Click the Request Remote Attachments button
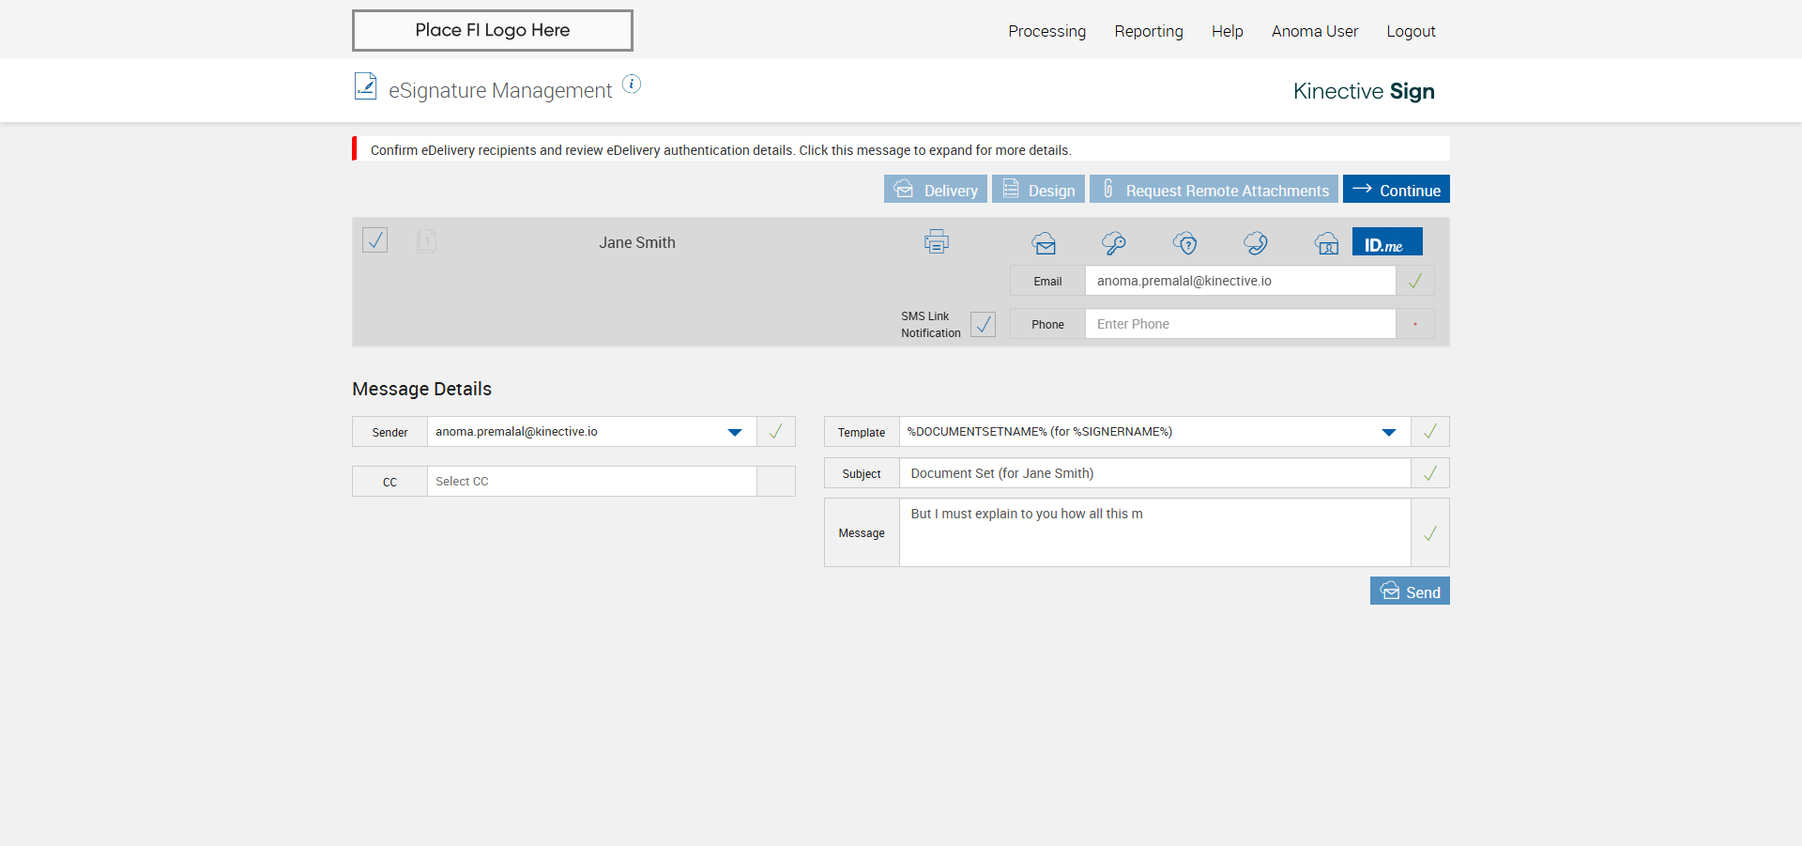This screenshot has width=1802, height=846. pyautogui.click(x=1214, y=190)
